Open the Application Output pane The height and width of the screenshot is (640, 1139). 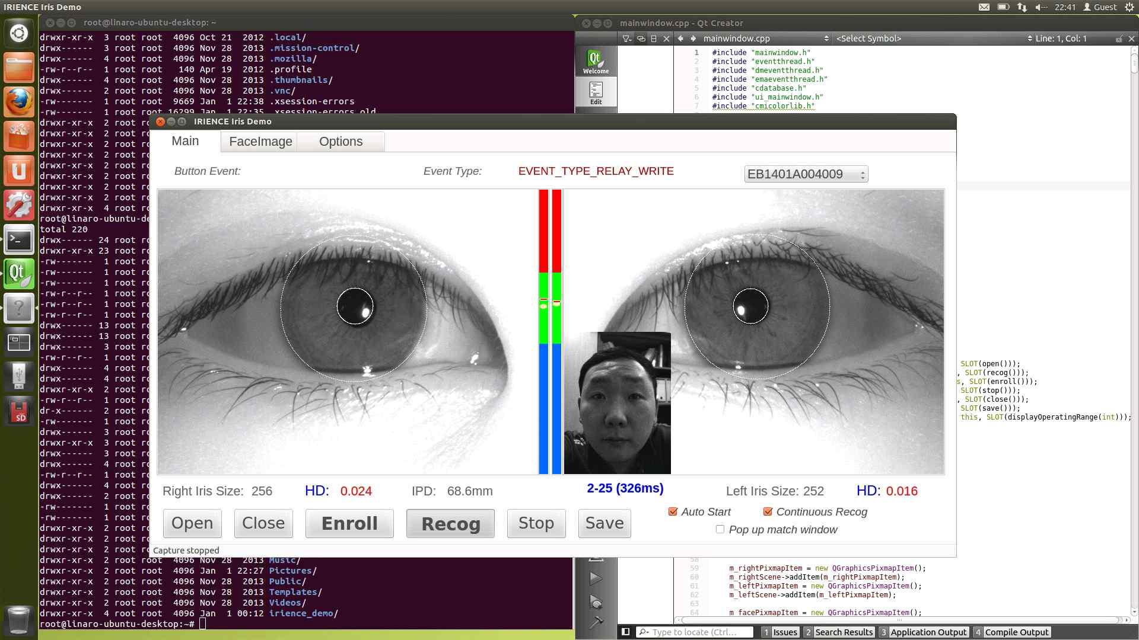(x=923, y=632)
